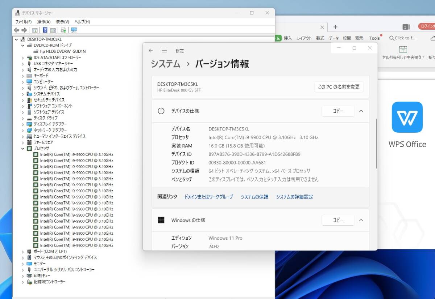Select the ポート (COM と LPT) row

pyautogui.click(x=50, y=251)
